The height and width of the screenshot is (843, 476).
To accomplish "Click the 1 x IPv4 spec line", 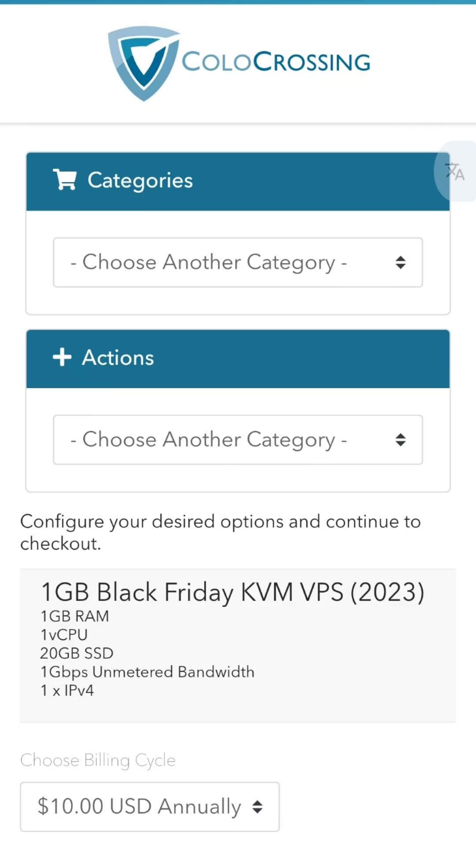I will tap(67, 690).
